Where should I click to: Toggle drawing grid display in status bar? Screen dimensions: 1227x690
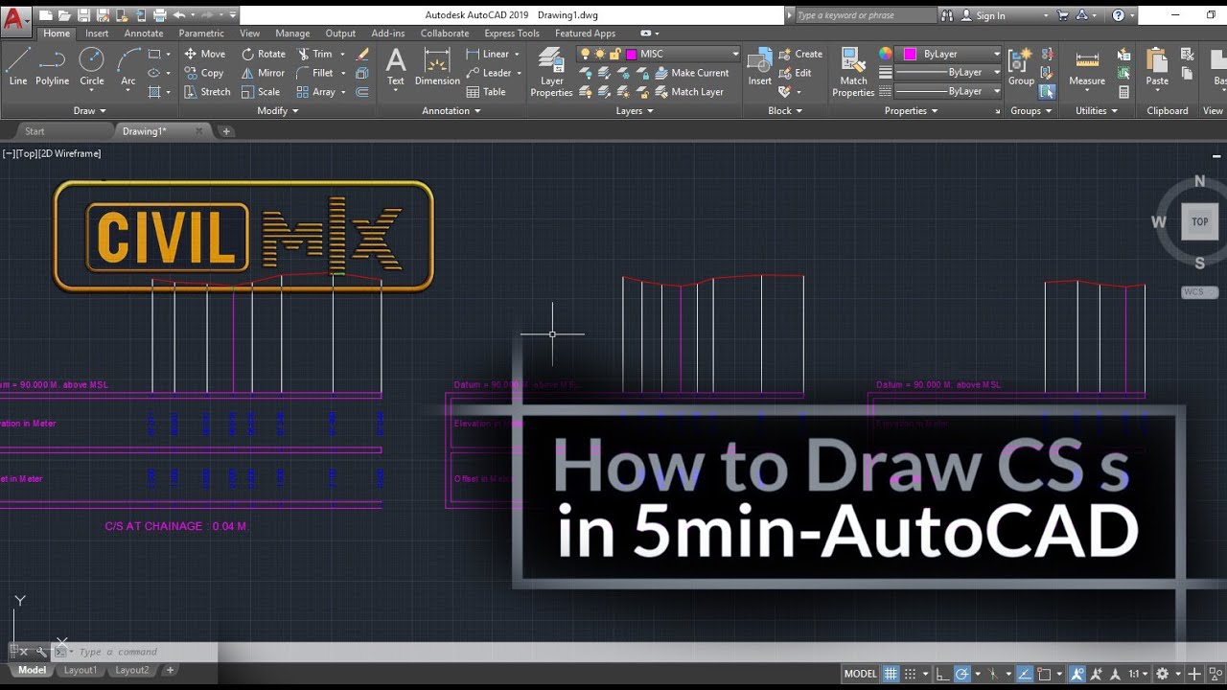891,674
